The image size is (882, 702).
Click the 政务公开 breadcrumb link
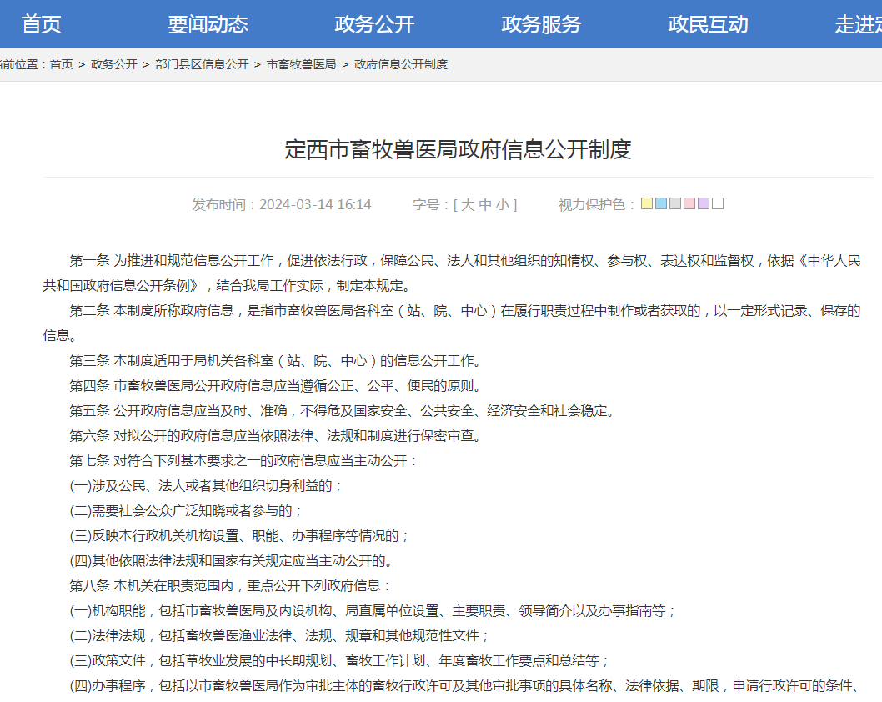click(x=114, y=64)
